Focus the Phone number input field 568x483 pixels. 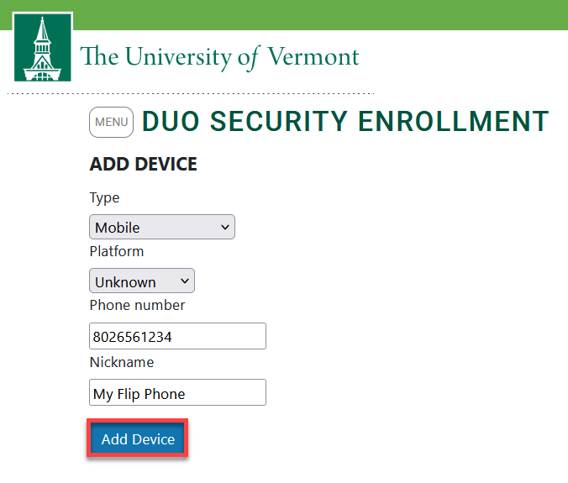coord(177,336)
